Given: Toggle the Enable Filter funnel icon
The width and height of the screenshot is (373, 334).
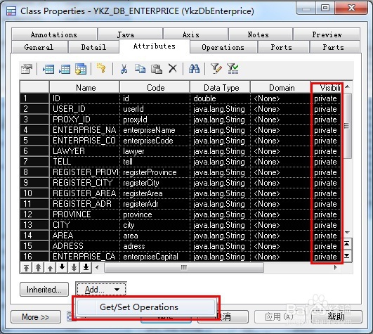Looking at the screenshot, I should pos(233,69).
